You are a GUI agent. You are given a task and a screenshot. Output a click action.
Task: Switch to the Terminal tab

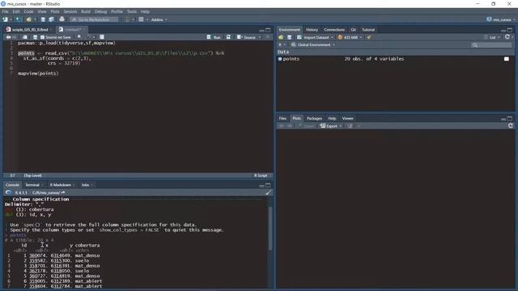coord(32,185)
